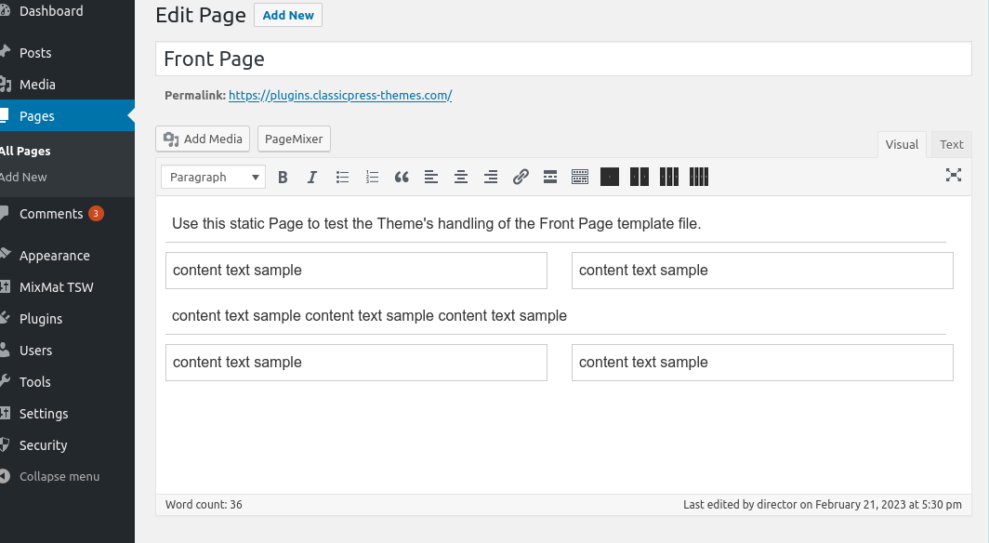Align text right
This screenshot has height=543, width=989.
[x=491, y=178]
